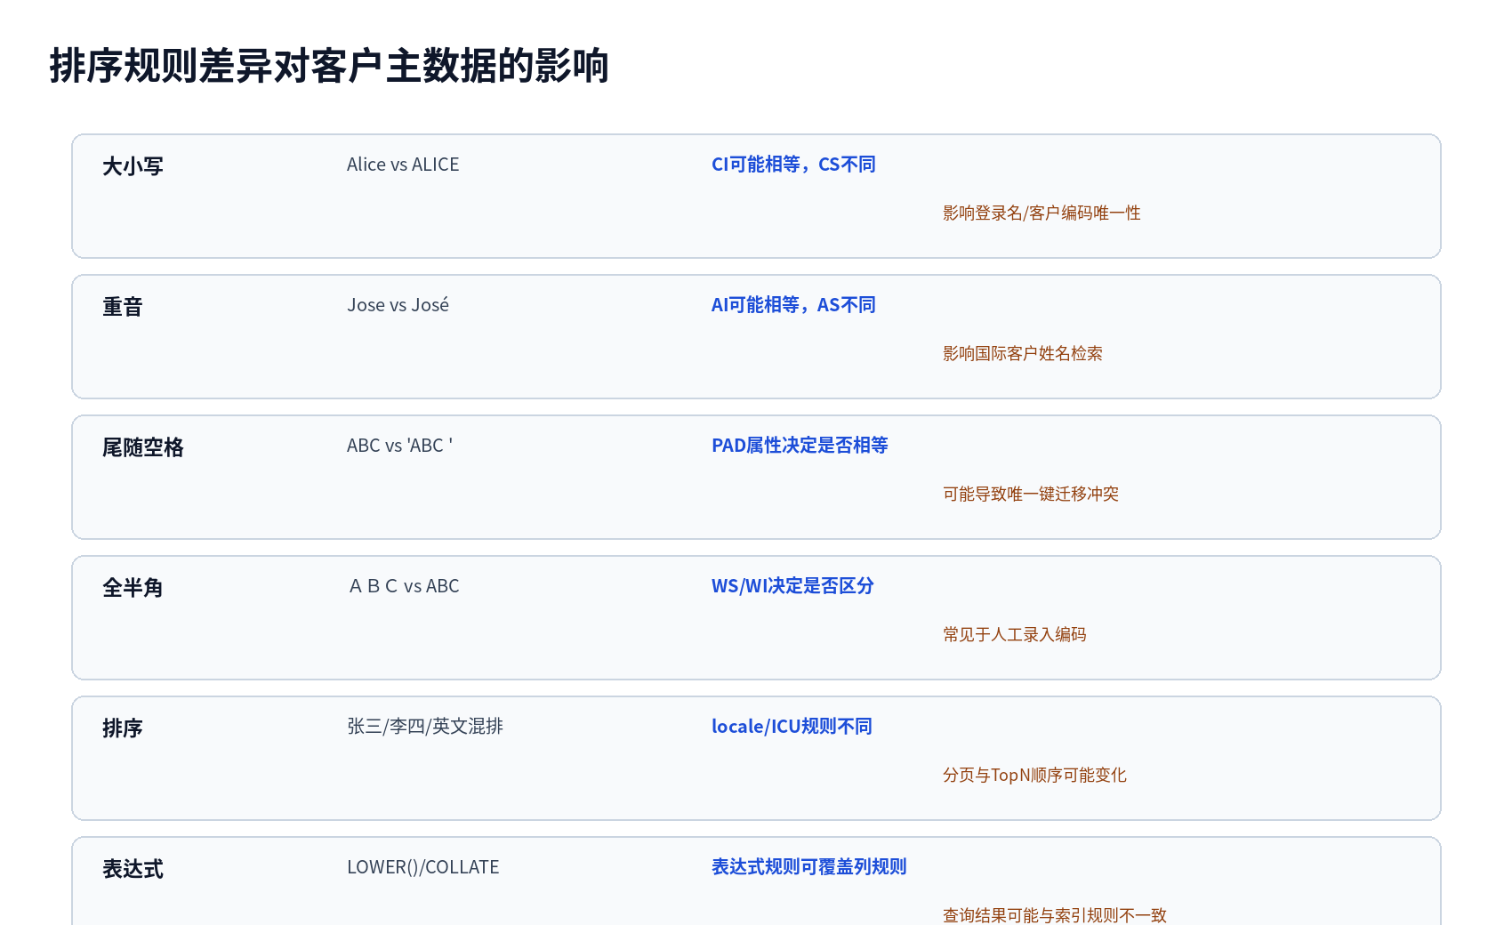Select the note 可能导致唯一键迁移冲突
The width and height of the screenshot is (1512, 925).
point(1031,494)
